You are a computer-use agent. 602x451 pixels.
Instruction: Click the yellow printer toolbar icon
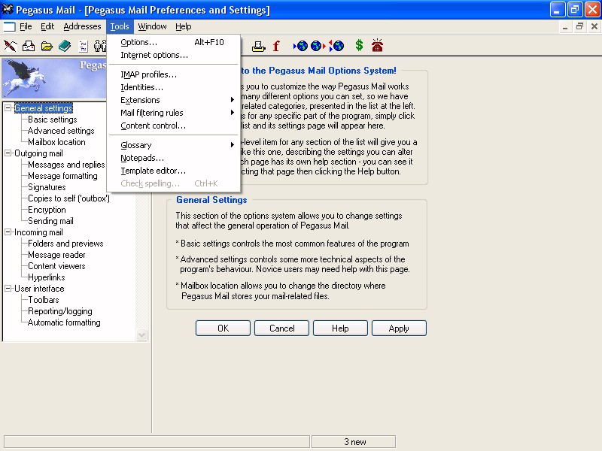click(x=258, y=47)
